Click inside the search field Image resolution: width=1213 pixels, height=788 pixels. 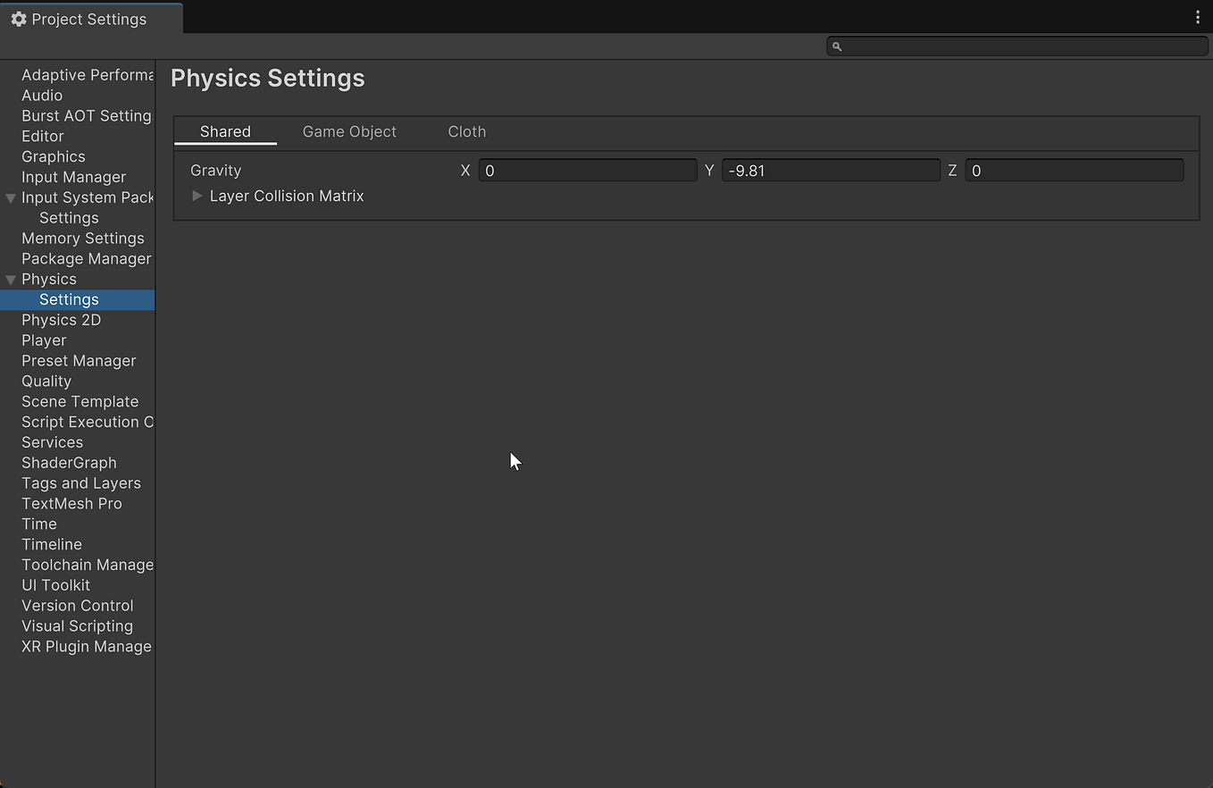pos(983,46)
